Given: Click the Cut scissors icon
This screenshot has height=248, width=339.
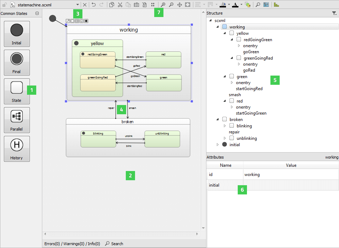Looking at the screenshot, I should 120,5.
